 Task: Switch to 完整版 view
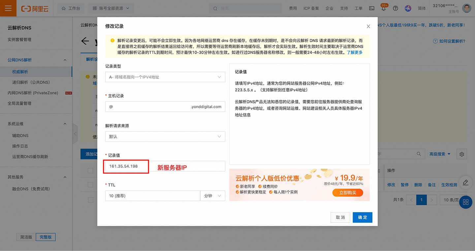46,237
